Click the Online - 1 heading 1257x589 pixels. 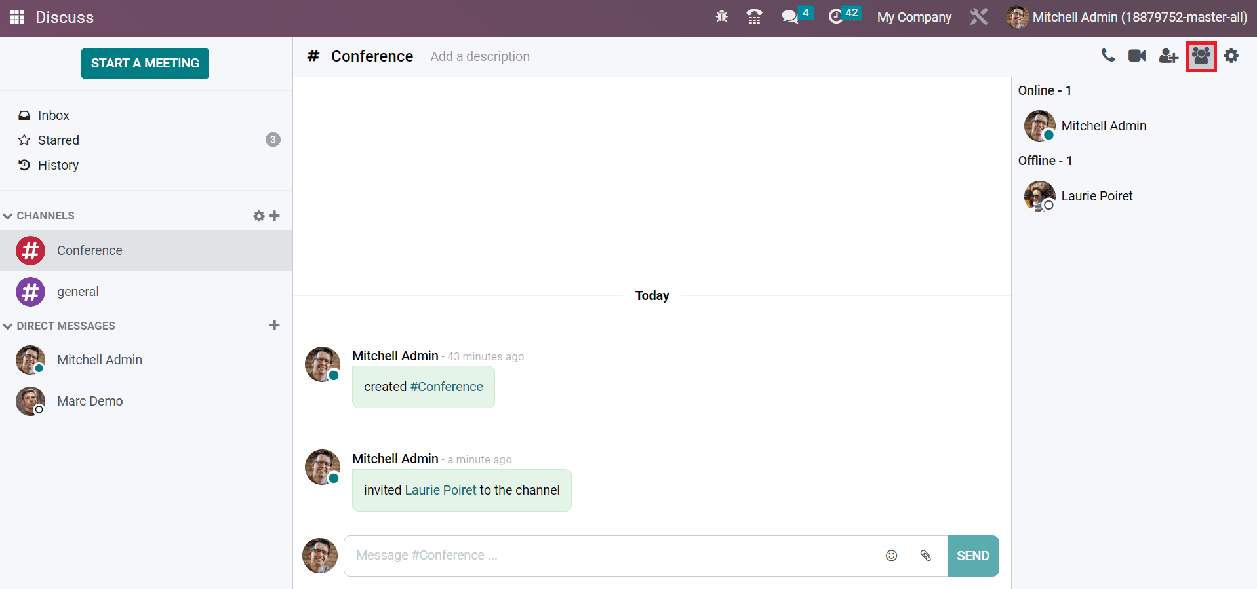pyautogui.click(x=1045, y=90)
